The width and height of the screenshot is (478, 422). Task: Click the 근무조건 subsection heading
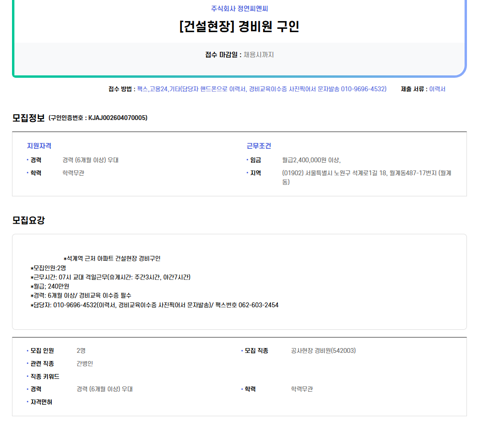pyautogui.click(x=259, y=146)
